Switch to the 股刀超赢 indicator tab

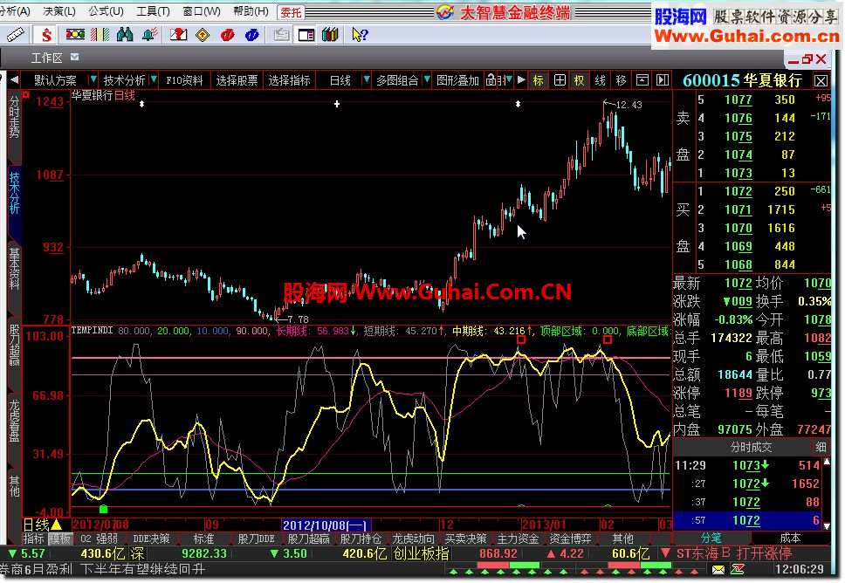[309, 538]
